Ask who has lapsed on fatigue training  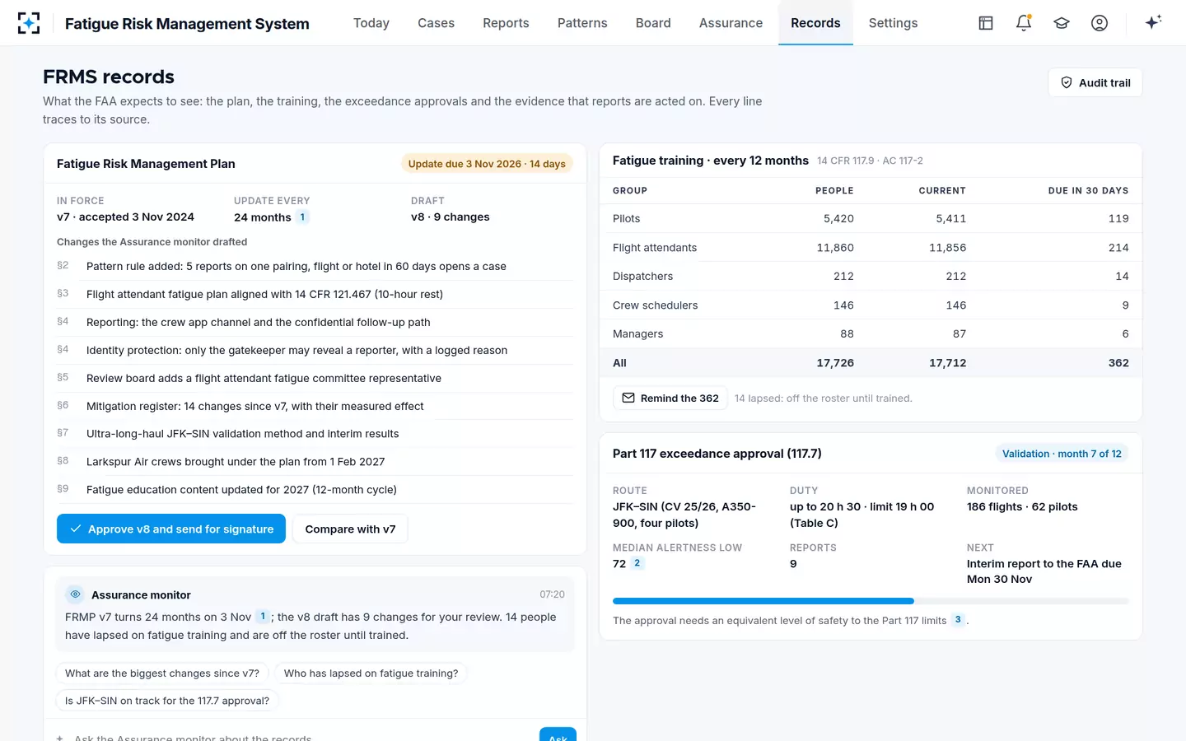pyautogui.click(x=371, y=673)
